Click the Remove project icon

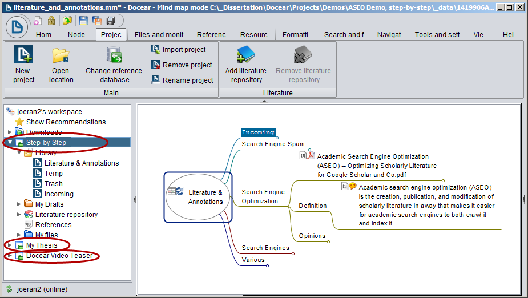tap(155, 65)
